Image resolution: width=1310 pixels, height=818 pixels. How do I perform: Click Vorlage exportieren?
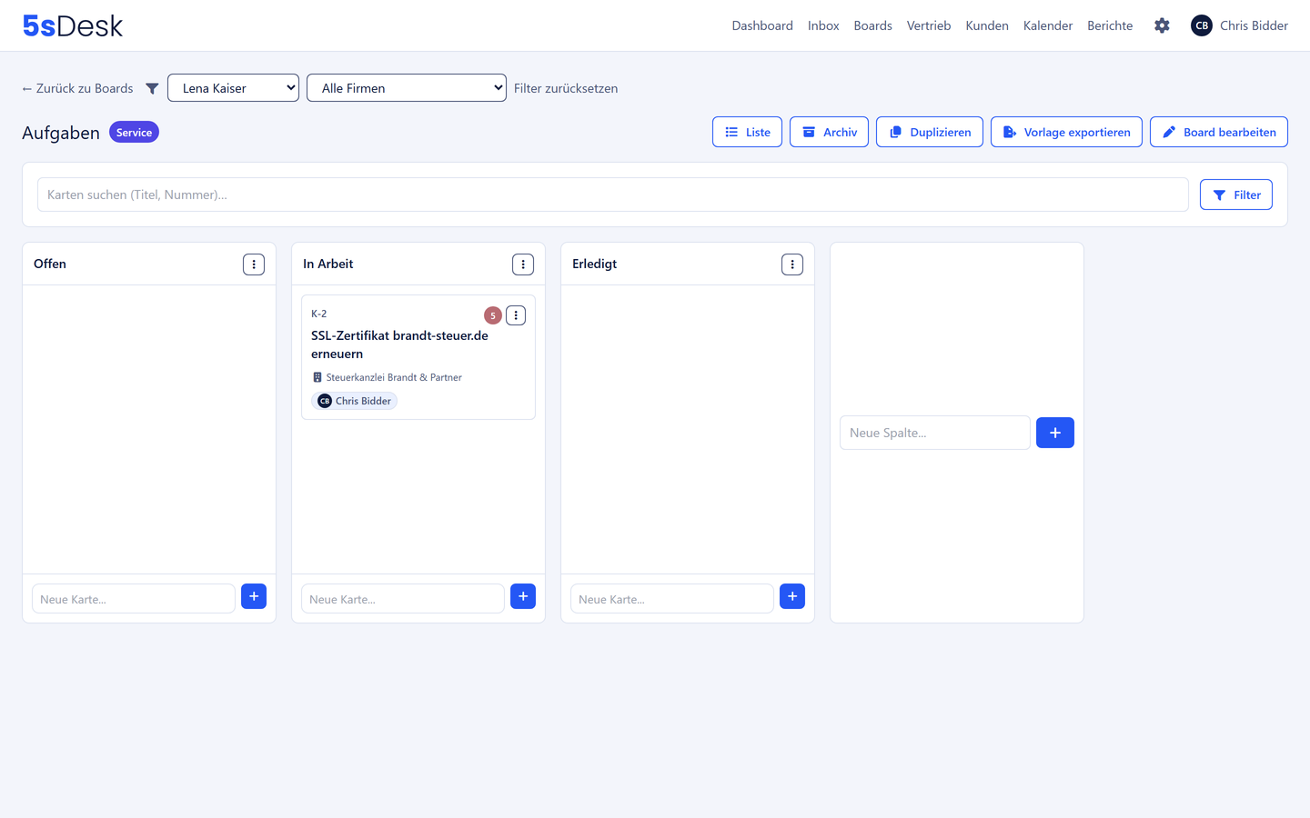point(1066,132)
